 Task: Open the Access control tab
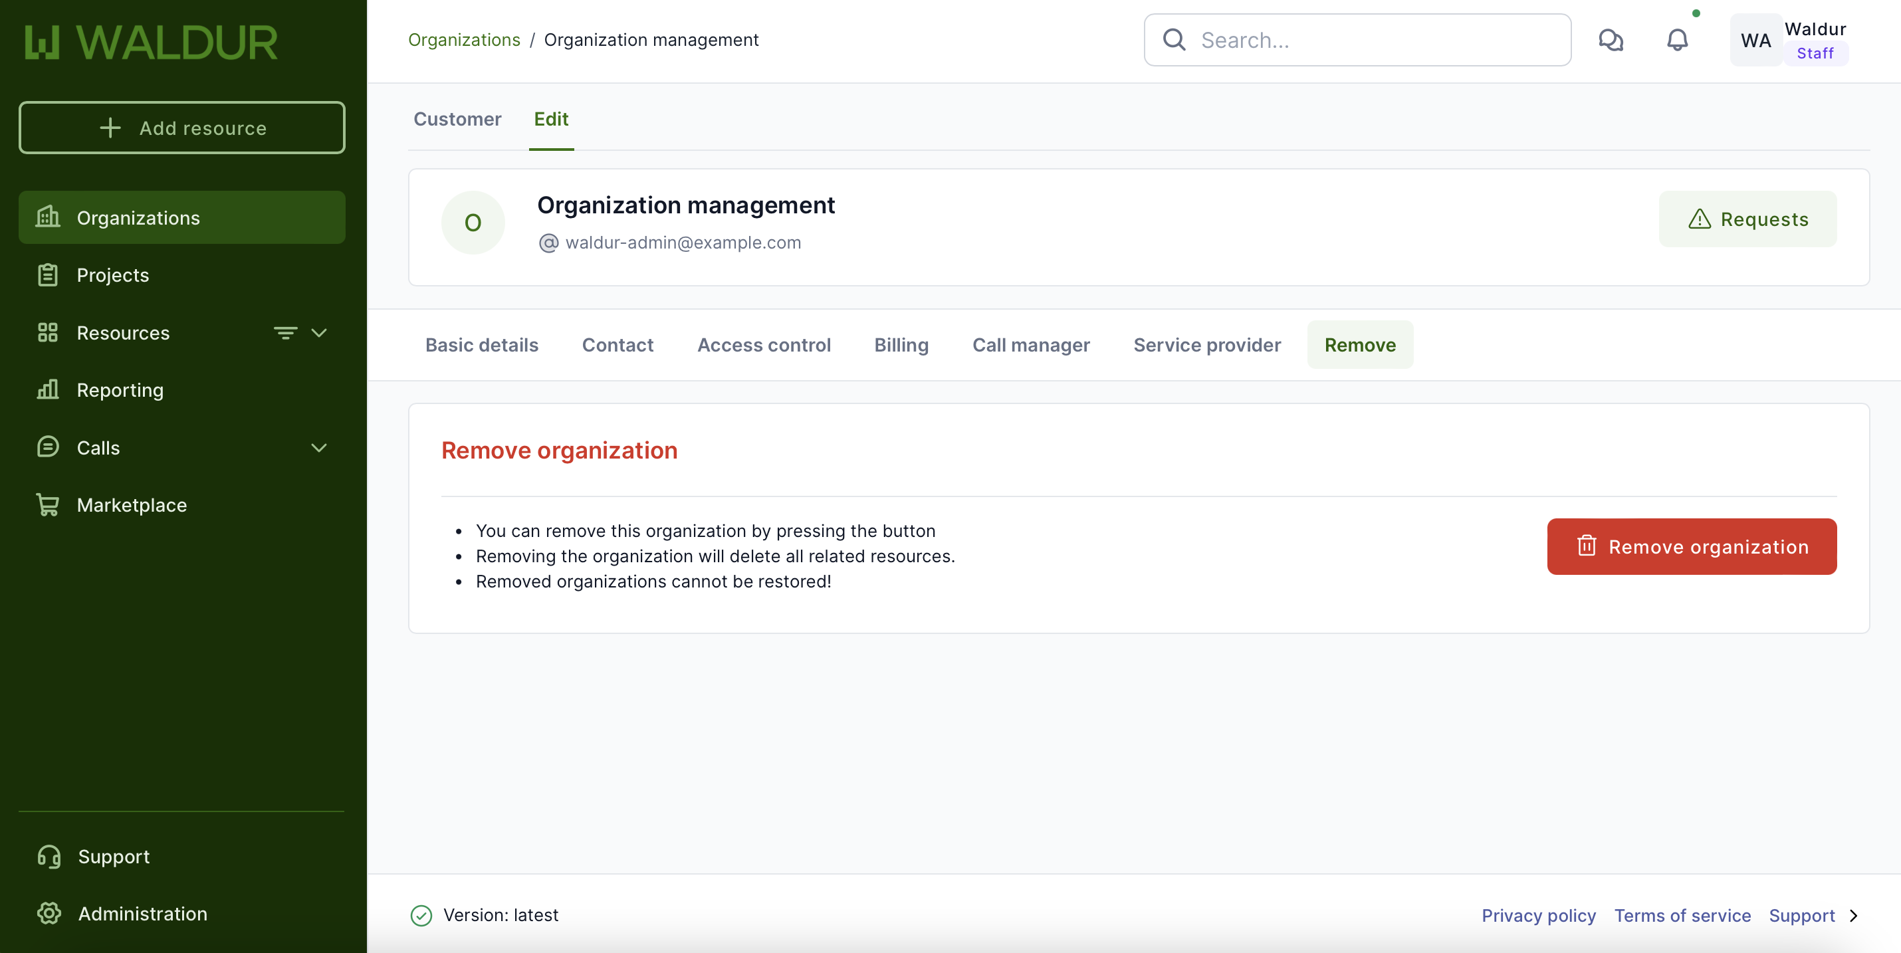[x=763, y=344]
